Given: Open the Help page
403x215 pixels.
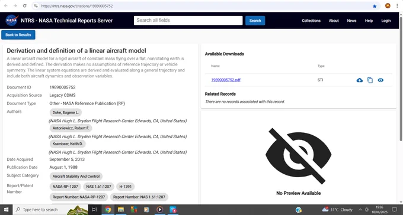Looking at the screenshot, I should pyautogui.click(x=369, y=21).
